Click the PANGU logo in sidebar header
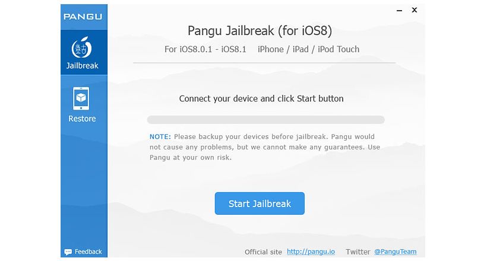The width and height of the screenshot is (487, 261). 83,17
